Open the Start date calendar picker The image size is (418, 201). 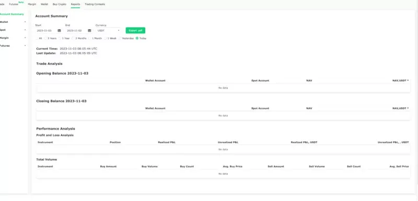(59, 31)
